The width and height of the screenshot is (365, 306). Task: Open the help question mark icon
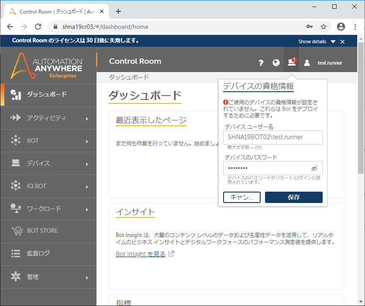tap(261, 63)
